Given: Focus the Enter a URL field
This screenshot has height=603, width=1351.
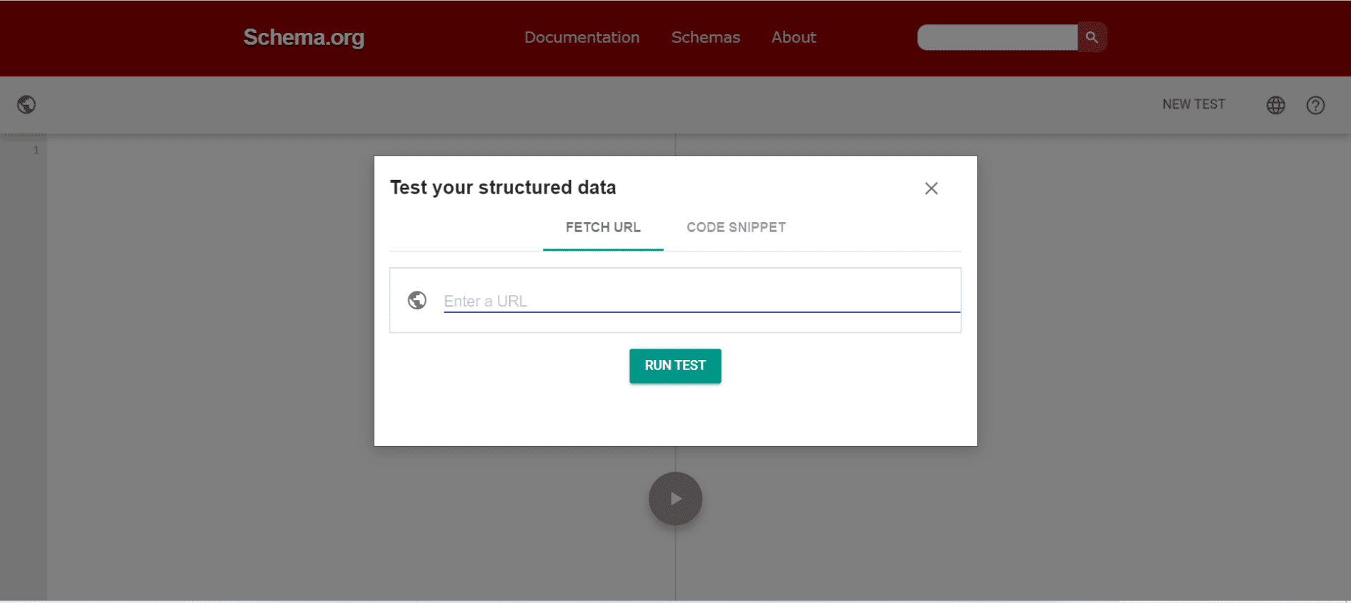Looking at the screenshot, I should [700, 301].
